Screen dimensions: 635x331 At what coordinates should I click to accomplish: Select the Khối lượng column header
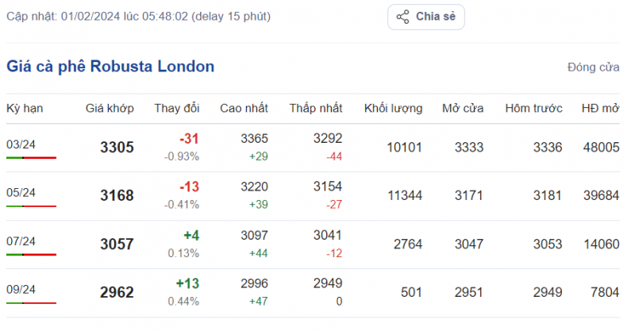tap(393, 108)
